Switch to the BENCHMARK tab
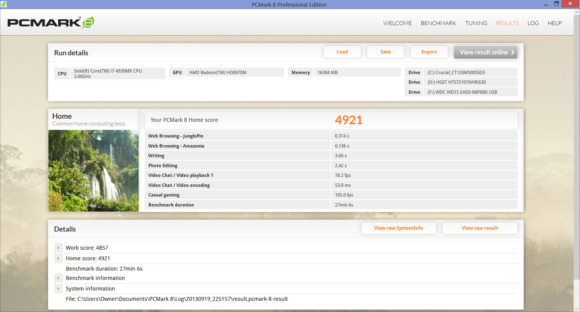The image size is (580, 312). [439, 23]
